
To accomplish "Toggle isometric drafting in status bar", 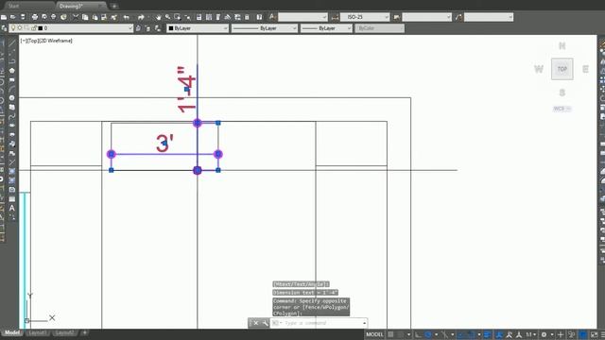I will 444,334.
